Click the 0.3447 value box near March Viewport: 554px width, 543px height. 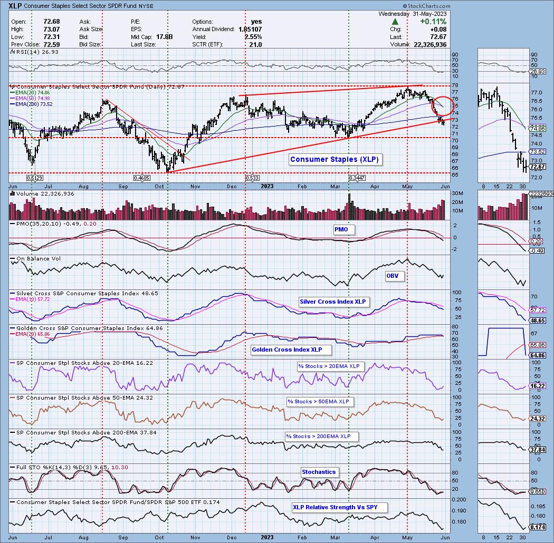(x=357, y=178)
